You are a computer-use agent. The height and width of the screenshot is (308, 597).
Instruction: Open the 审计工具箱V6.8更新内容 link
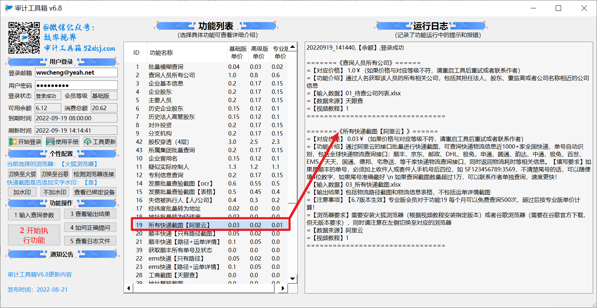pyautogui.click(x=40, y=275)
